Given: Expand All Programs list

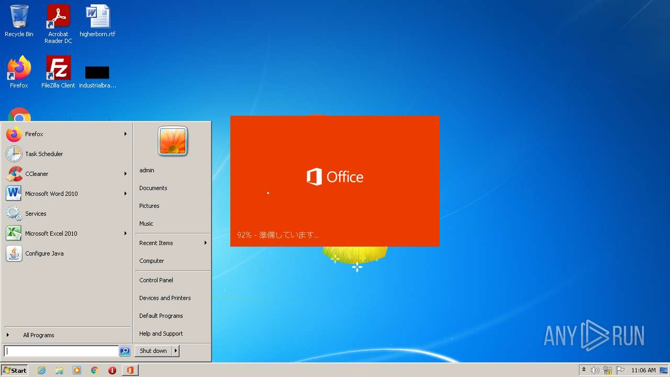Looking at the screenshot, I should point(39,335).
